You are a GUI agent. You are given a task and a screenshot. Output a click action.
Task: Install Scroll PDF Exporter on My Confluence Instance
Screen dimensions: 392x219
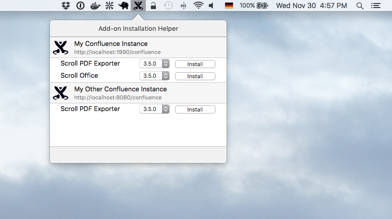(x=195, y=64)
